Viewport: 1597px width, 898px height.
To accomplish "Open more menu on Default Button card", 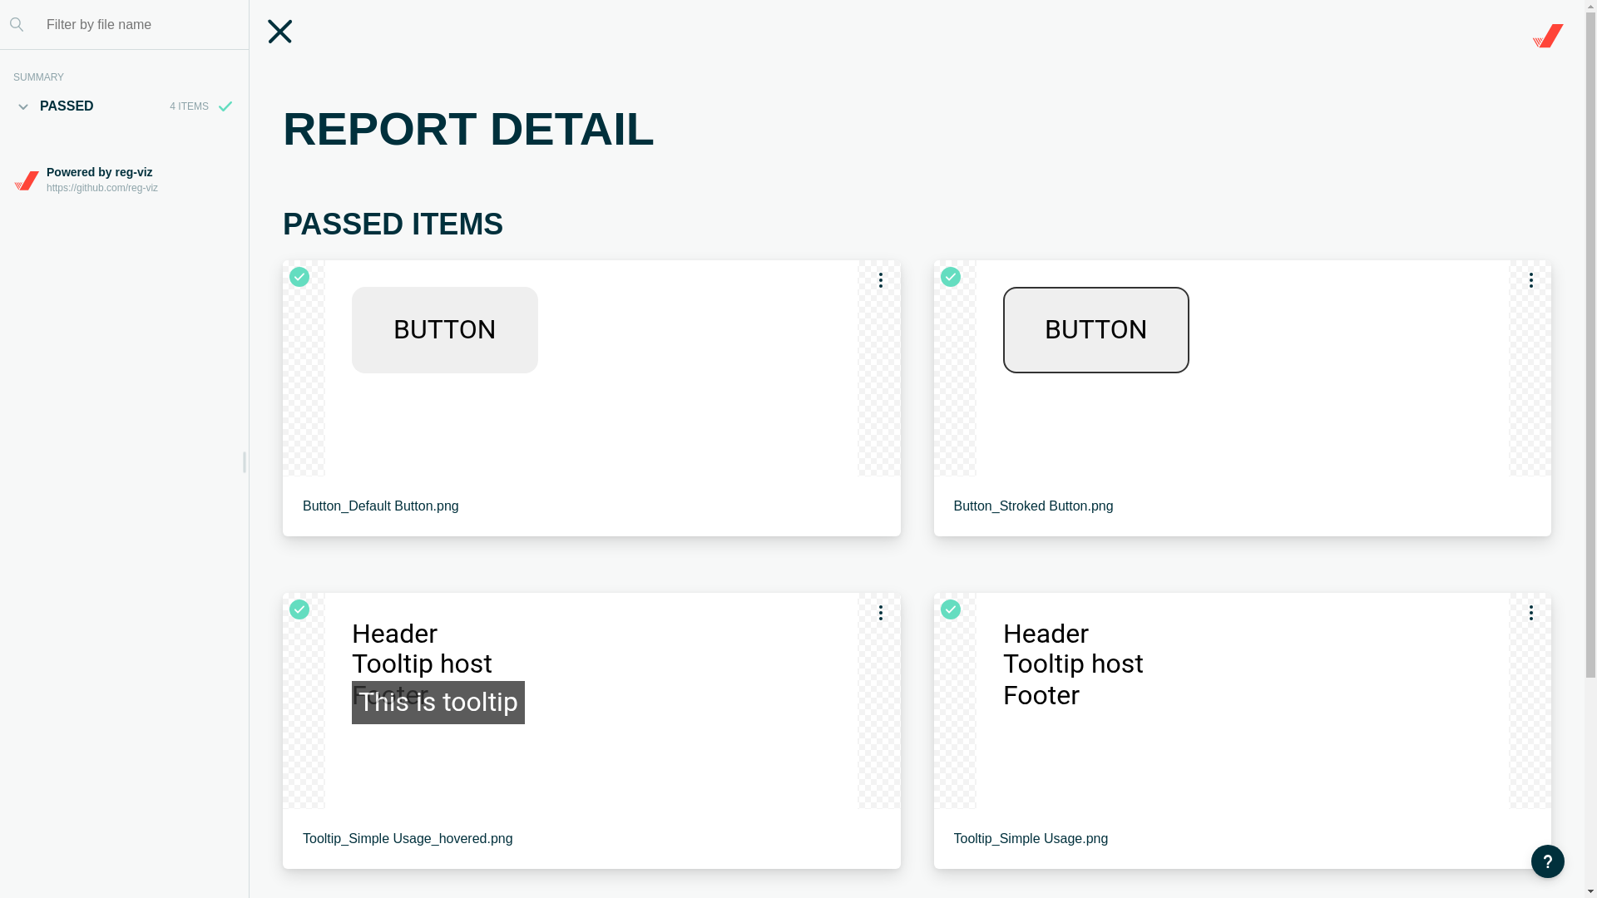I will (880, 280).
